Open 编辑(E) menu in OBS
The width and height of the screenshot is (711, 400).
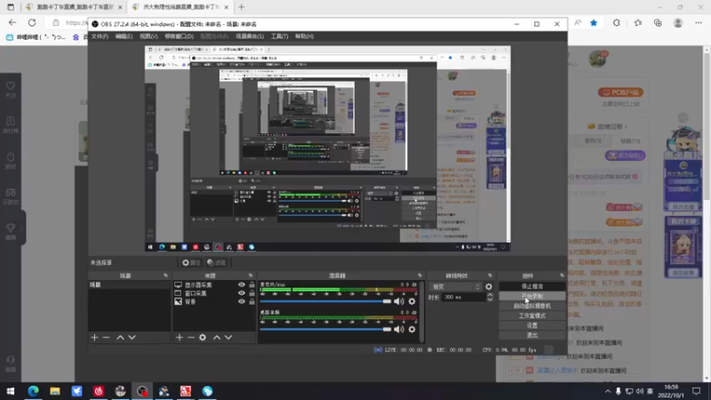pos(124,36)
